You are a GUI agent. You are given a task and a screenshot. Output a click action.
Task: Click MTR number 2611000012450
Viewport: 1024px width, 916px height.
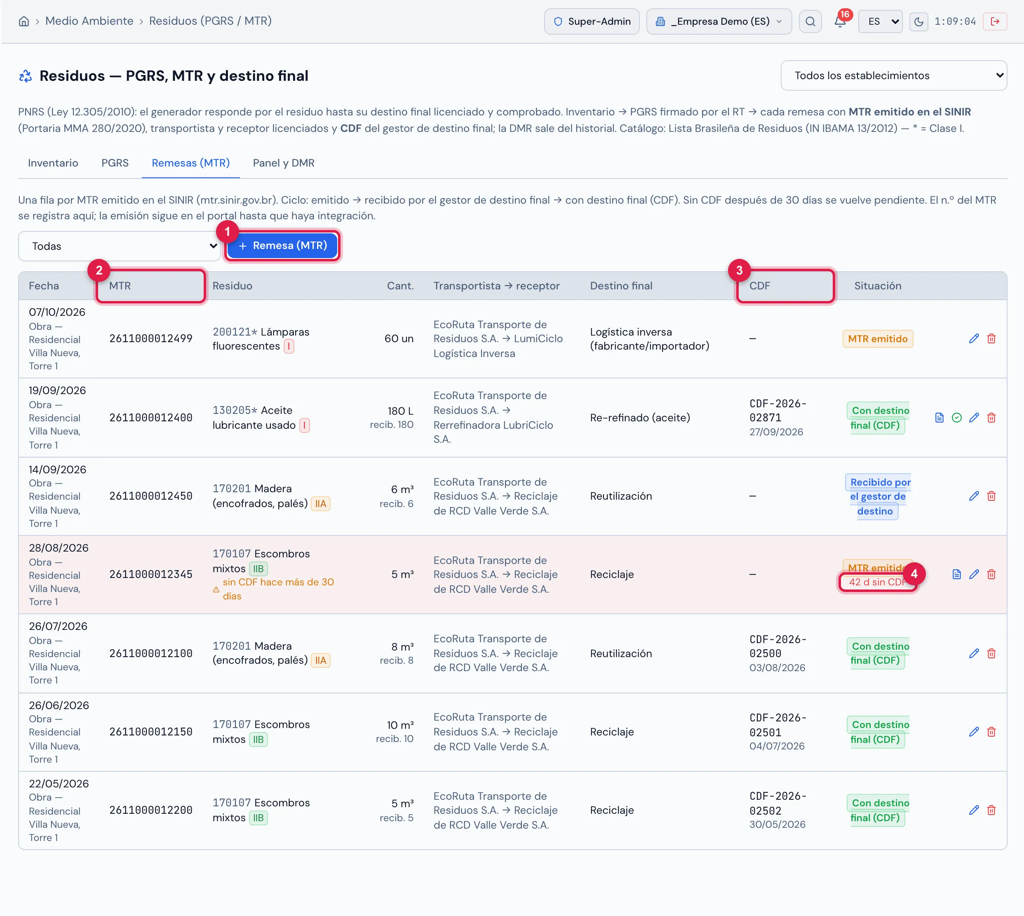coord(151,496)
